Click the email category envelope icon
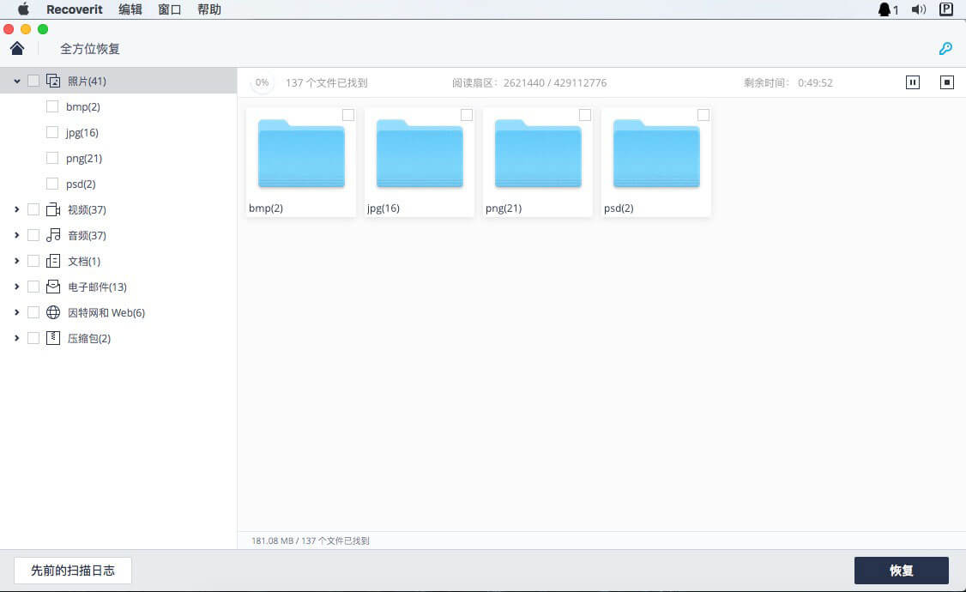The height and width of the screenshot is (592, 966). pyautogui.click(x=53, y=287)
